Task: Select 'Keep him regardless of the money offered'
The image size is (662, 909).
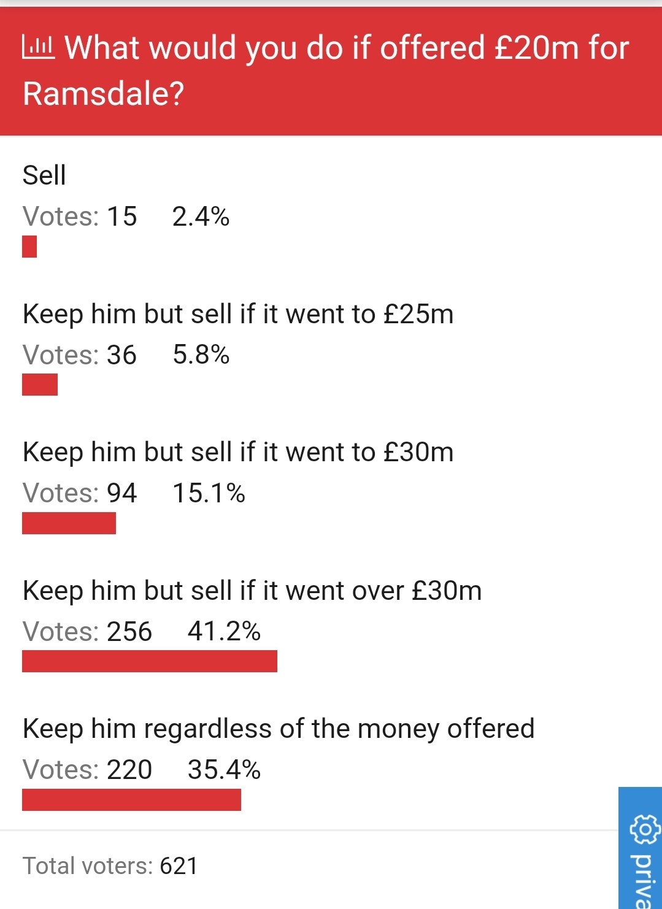Action: 279,729
